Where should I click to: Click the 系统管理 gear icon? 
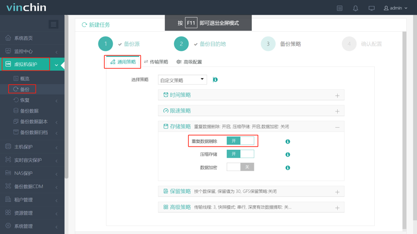(8, 226)
